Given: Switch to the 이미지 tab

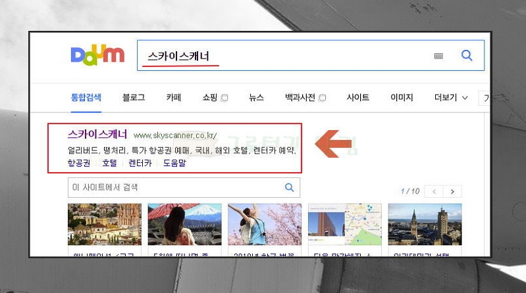Looking at the screenshot, I should pos(402,97).
